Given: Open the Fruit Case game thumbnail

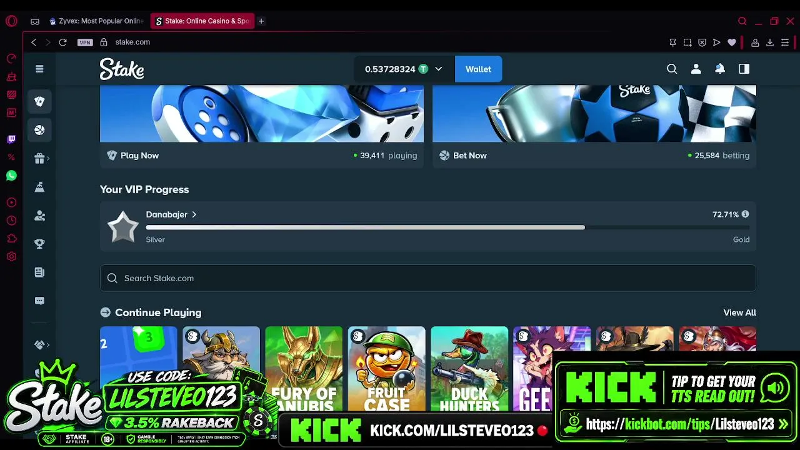Looking at the screenshot, I should point(386,369).
